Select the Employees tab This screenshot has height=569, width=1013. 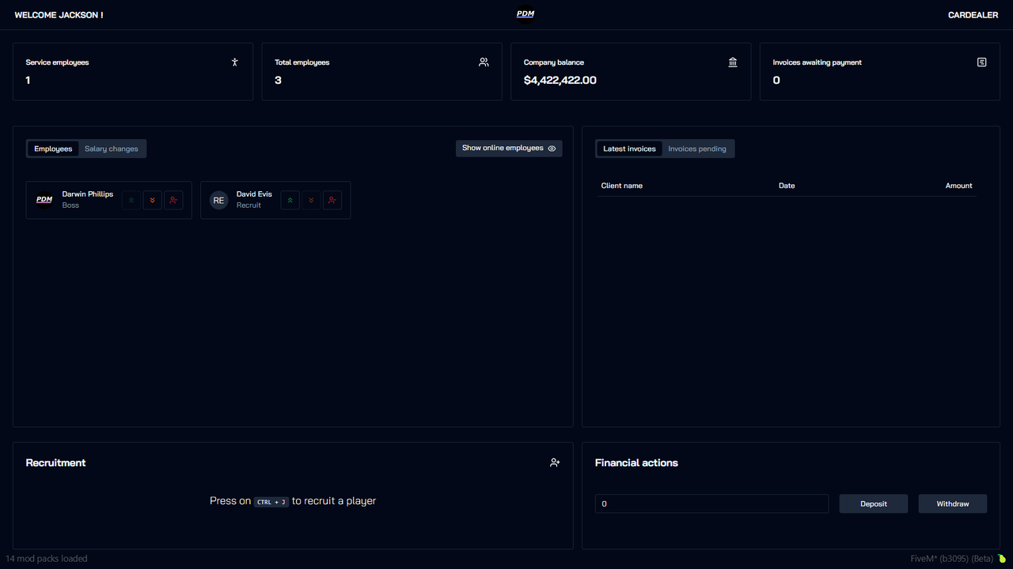pyautogui.click(x=52, y=148)
